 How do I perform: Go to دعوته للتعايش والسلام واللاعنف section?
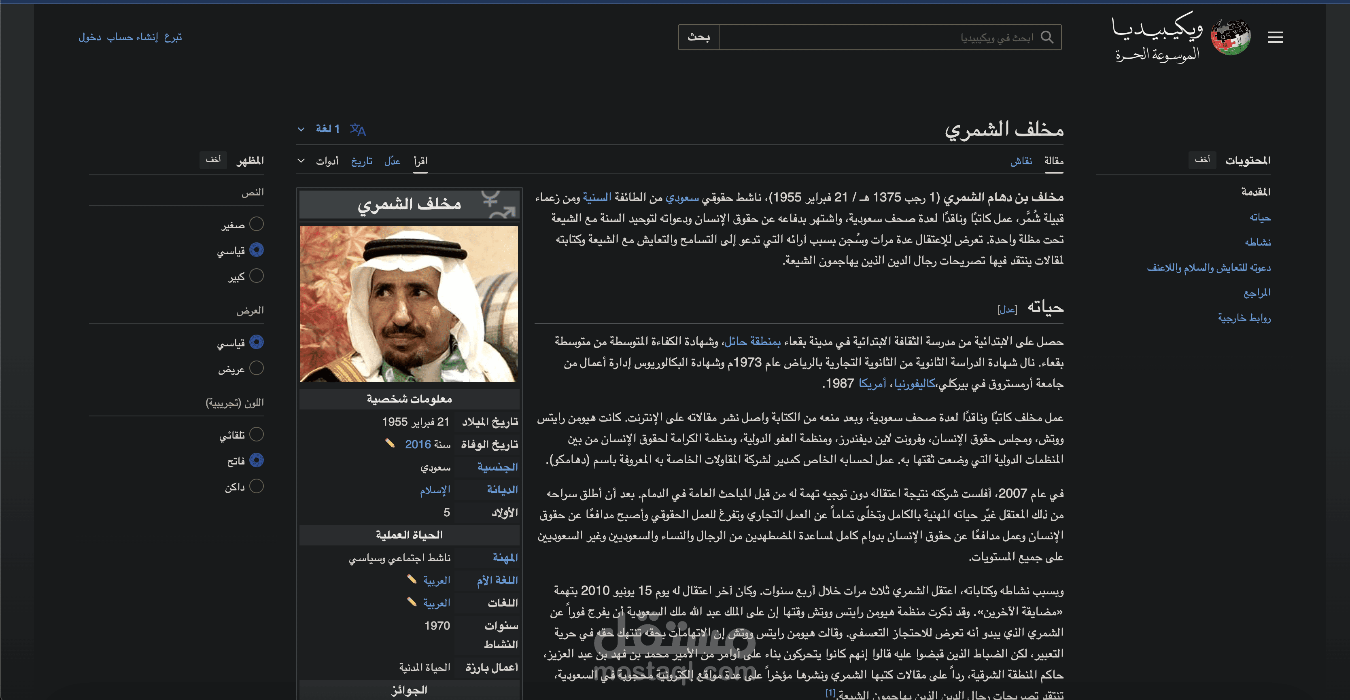(1208, 267)
